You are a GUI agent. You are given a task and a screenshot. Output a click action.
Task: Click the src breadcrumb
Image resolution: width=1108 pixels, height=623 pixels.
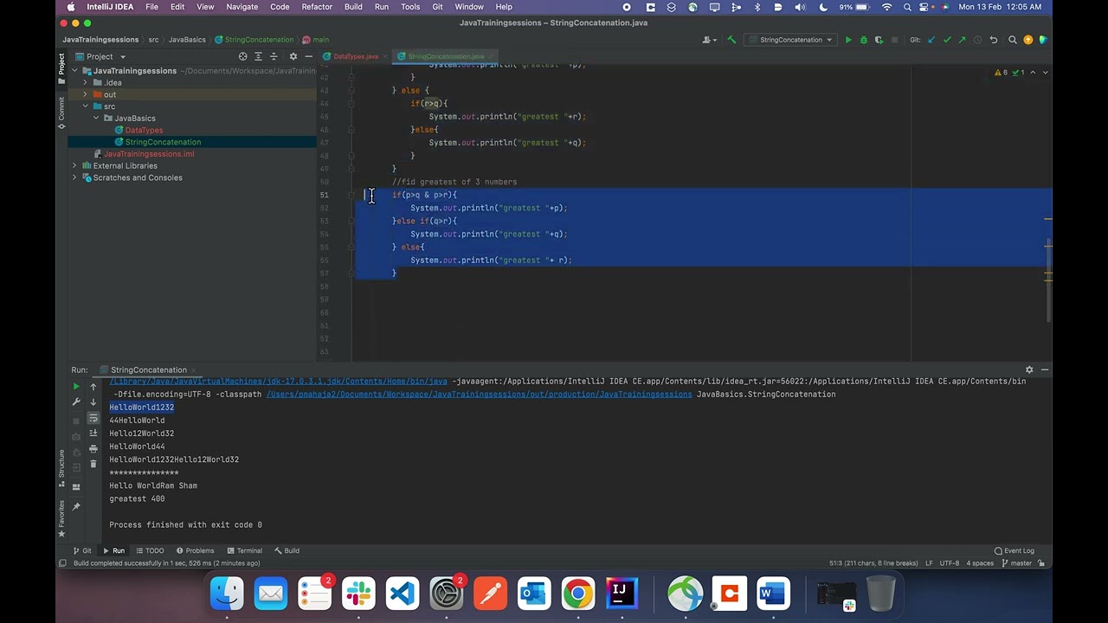[153, 40]
